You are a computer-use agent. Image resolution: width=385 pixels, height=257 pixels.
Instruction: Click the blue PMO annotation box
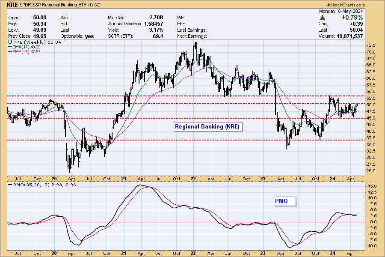[285, 201]
